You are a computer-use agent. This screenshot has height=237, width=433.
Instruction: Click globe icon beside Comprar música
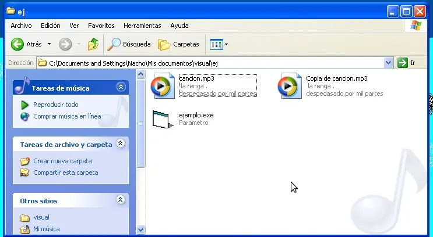25,117
